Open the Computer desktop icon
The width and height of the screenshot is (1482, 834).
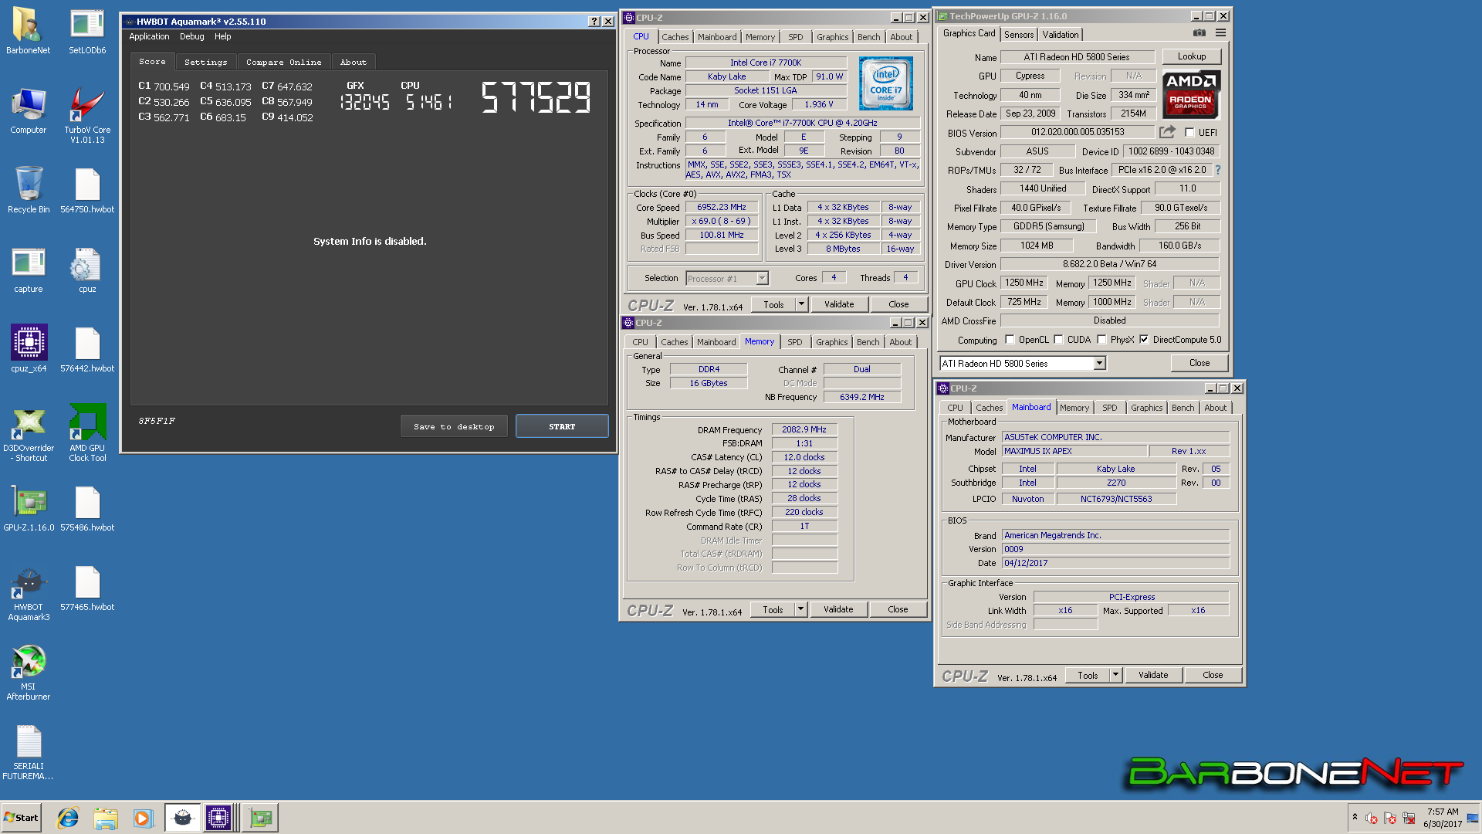tap(28, 111)
